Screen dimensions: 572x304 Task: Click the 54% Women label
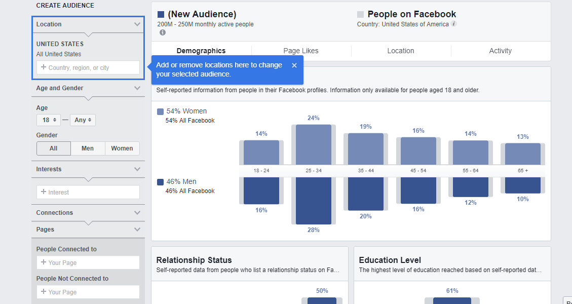(x=186, y=111)
